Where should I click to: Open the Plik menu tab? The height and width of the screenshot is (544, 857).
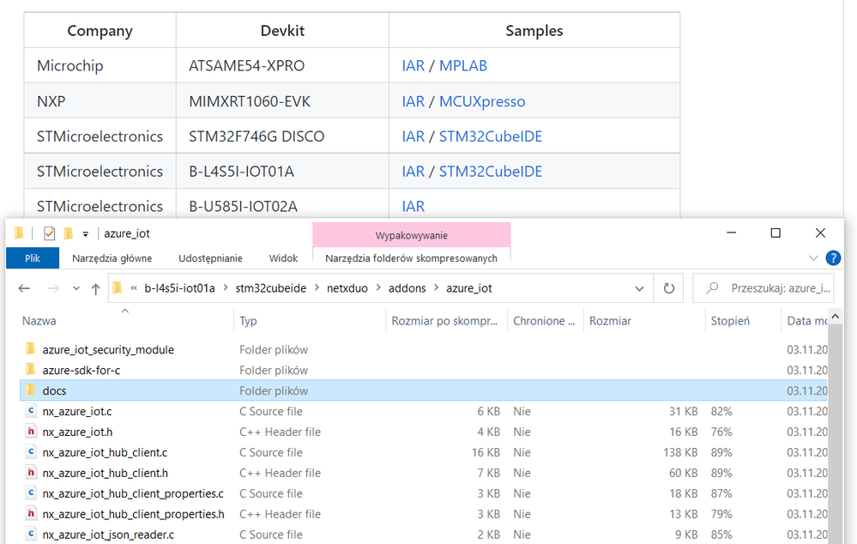pyautogui.click(x=33, y=258)
